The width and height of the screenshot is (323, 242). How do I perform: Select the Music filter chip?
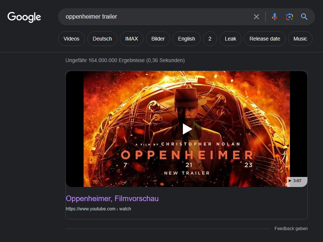[300, 39]
